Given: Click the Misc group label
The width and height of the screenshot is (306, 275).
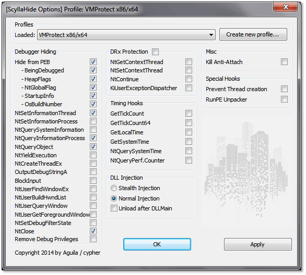Looking at the screenshot, I should 211,52.
